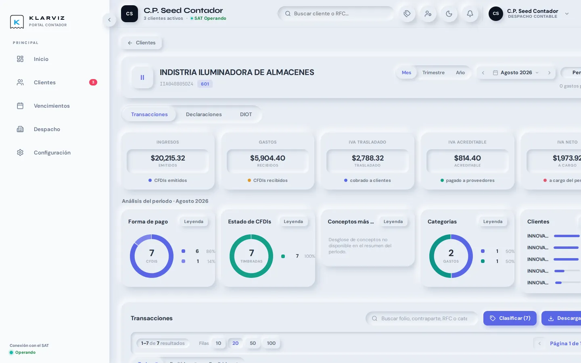Set rows per page to 10
This screenshot has height=363, width=581.
(x=218, y=343)
